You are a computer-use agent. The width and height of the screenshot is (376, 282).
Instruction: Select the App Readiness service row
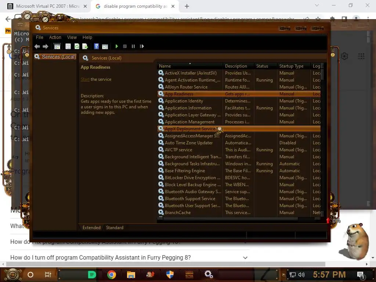[x=239, y=94]
